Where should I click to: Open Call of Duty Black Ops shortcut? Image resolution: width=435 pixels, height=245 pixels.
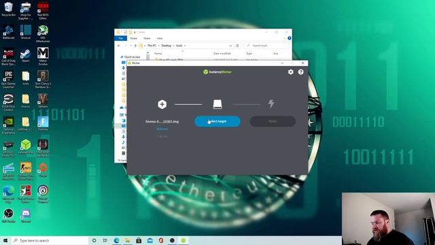click(x=8, y=56)
